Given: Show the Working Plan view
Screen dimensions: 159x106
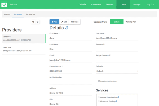Looking at the screenshot, I should tap(131, 22).
